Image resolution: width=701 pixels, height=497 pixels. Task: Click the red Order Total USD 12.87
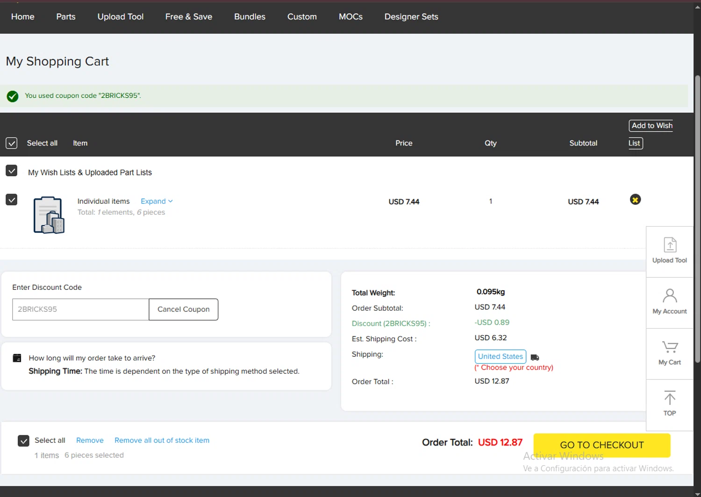coord(500,442)
